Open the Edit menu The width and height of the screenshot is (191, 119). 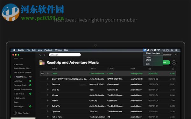pyautogui.click(x=34, y=50)
